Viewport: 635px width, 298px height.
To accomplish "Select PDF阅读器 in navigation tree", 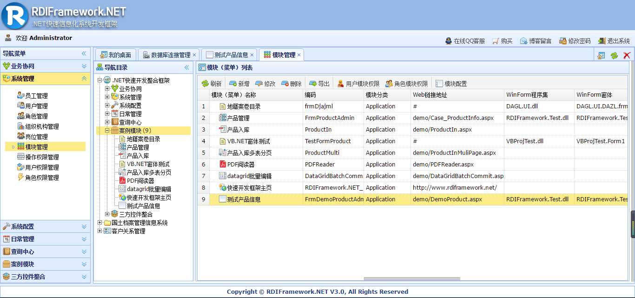I will [140, 181].
